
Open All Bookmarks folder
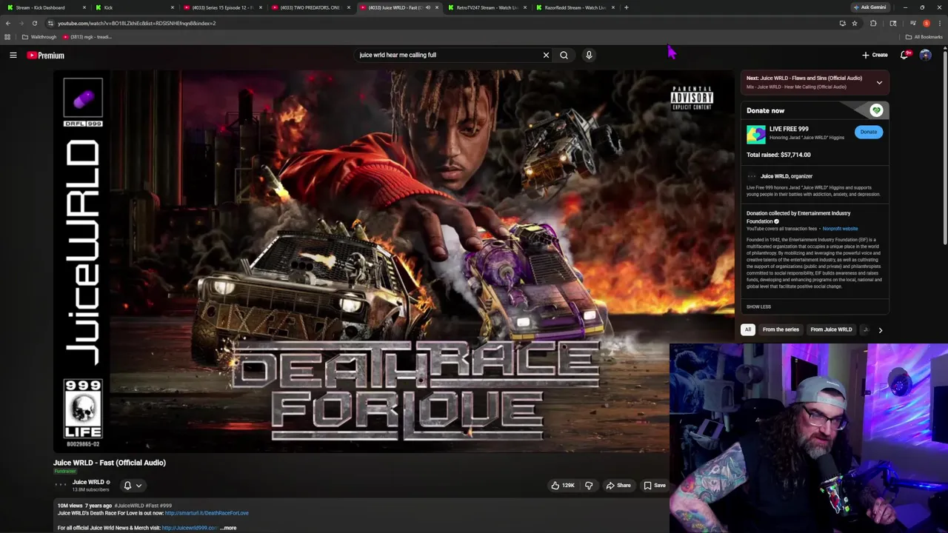[924, 37]
